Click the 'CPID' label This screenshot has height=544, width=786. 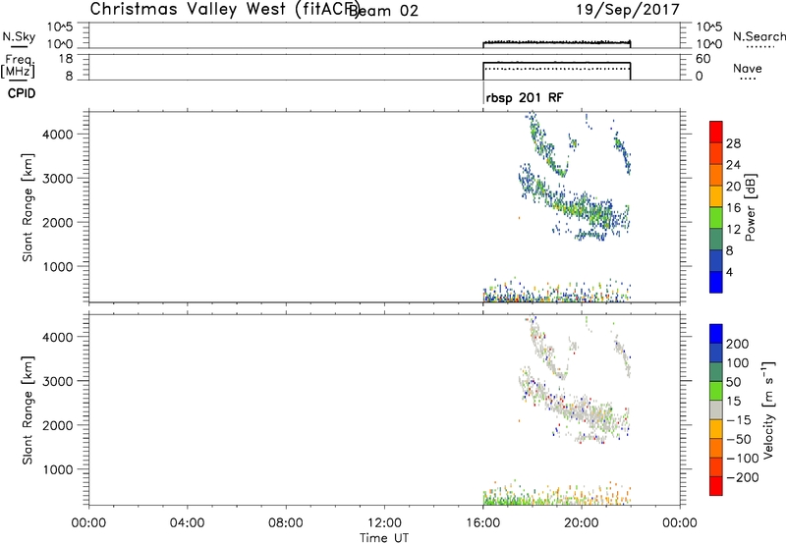click(x=22, y=93)
